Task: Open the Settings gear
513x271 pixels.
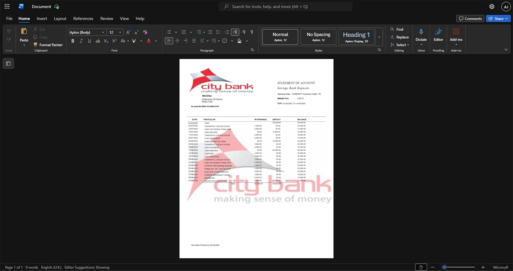Action: [492, 6]
